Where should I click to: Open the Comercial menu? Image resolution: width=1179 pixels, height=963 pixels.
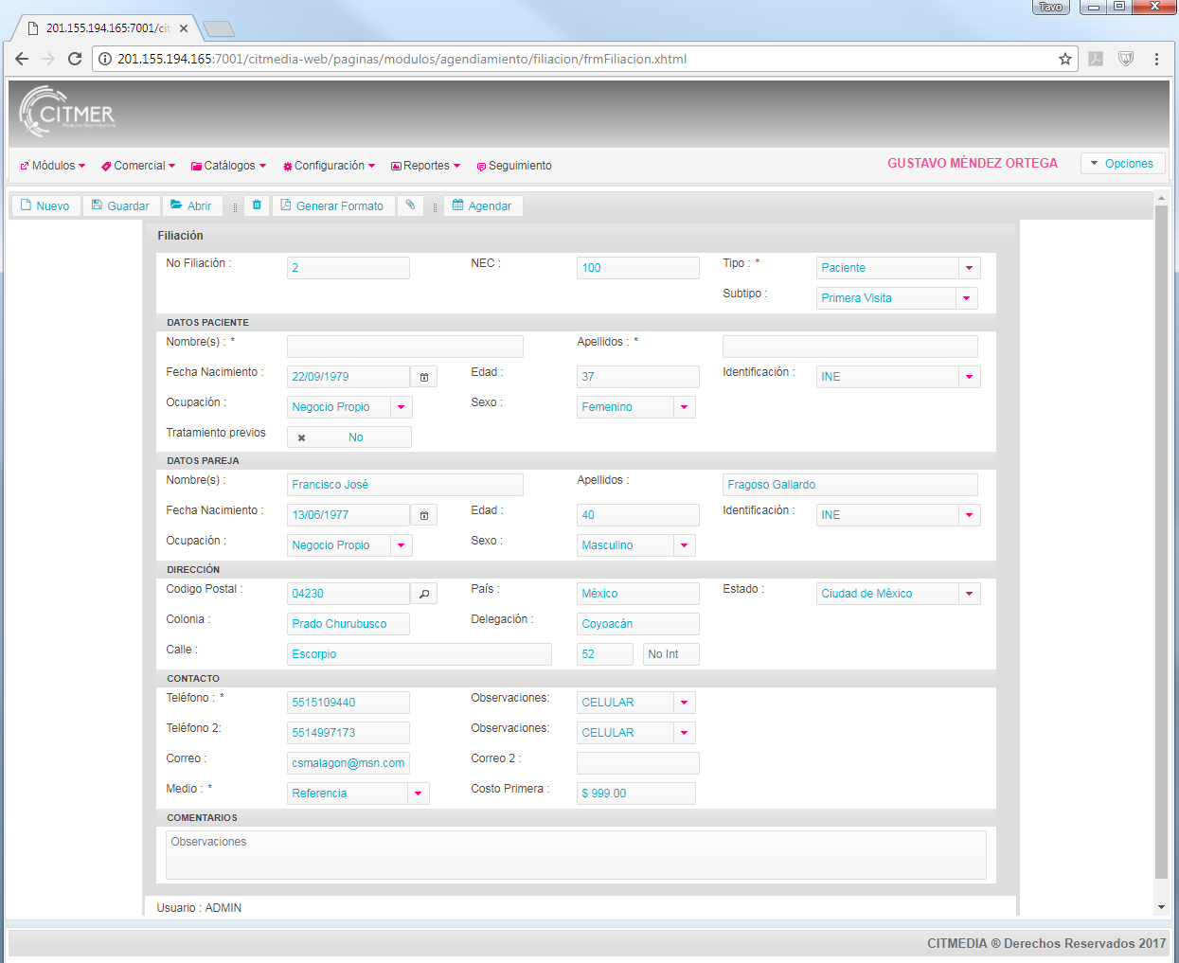click(x=138, y=166)
